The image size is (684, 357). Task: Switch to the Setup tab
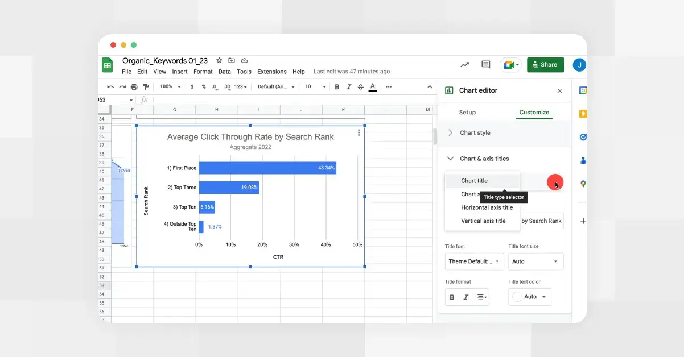467,112
